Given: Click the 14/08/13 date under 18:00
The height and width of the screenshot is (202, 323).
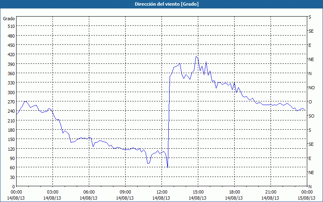Looking at the screenshot, I should pos(234,198).
